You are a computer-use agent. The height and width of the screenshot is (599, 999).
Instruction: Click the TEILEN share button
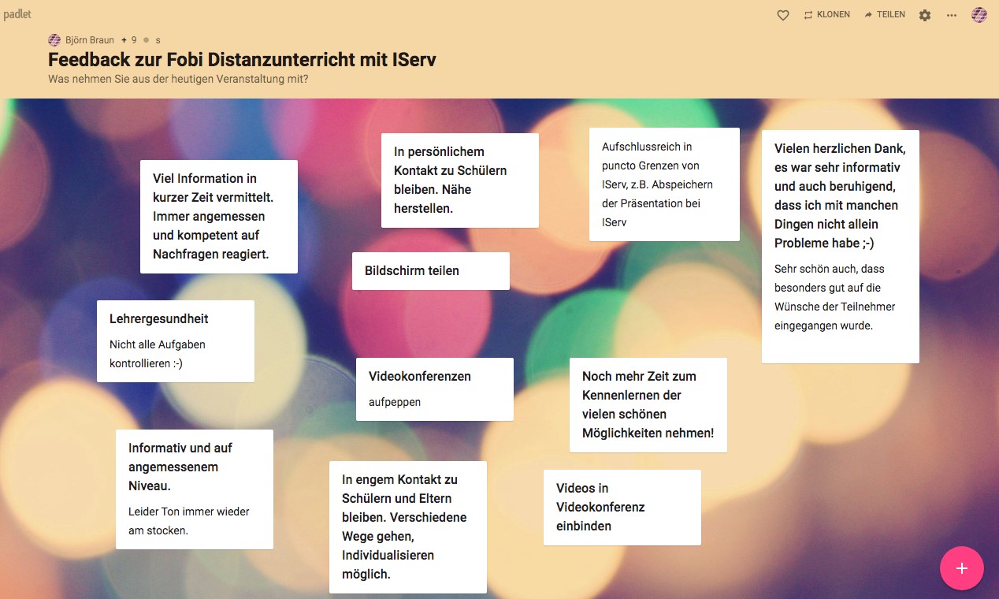point(885,15)
